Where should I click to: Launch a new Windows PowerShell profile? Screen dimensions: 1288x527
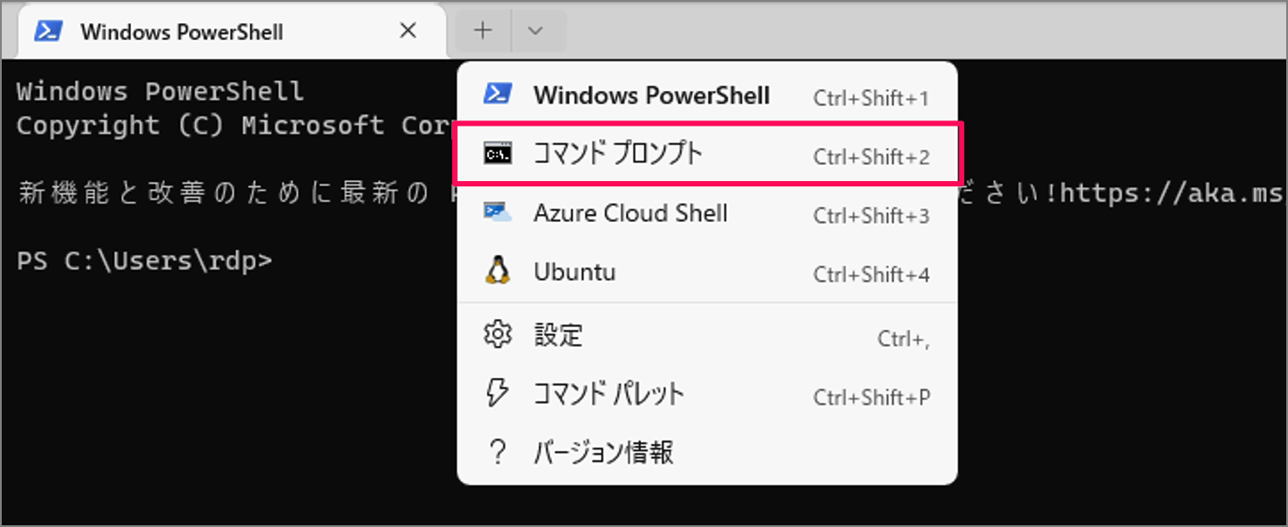coord(651,95)
